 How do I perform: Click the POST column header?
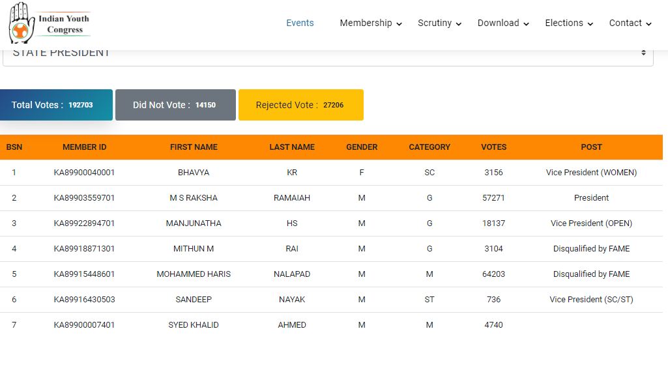coord(591,147)
